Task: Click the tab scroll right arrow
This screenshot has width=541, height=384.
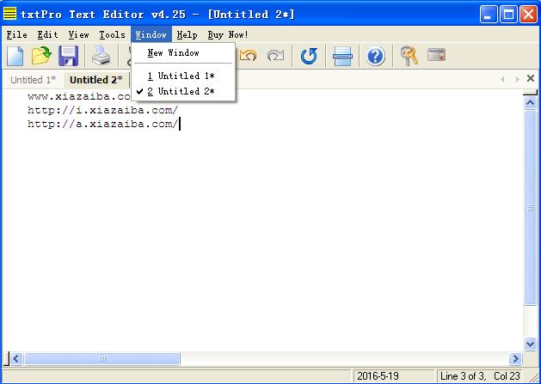Action: click(517, 79)
